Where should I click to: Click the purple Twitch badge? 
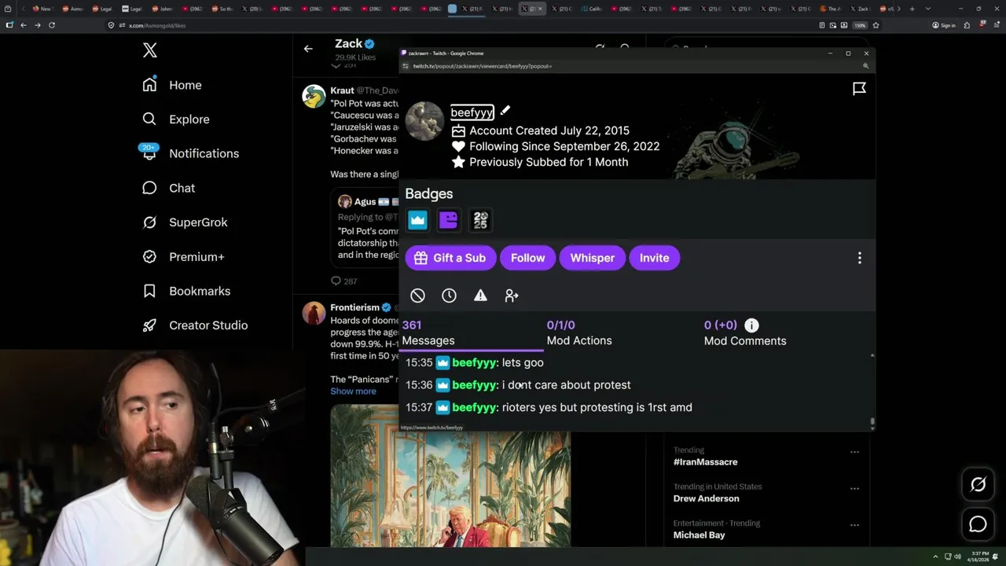(x=449, y=221)
